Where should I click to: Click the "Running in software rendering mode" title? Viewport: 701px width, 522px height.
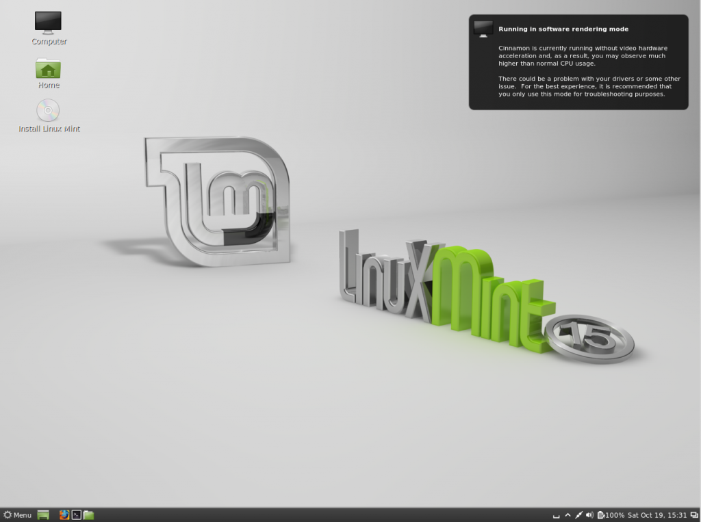[563, 29]
